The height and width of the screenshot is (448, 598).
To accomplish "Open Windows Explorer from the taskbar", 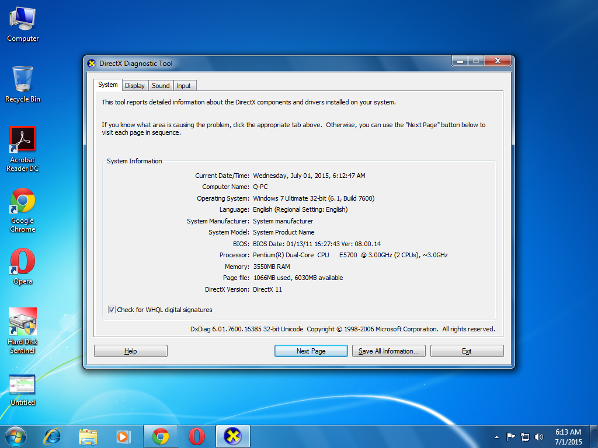I will point(88,436).
